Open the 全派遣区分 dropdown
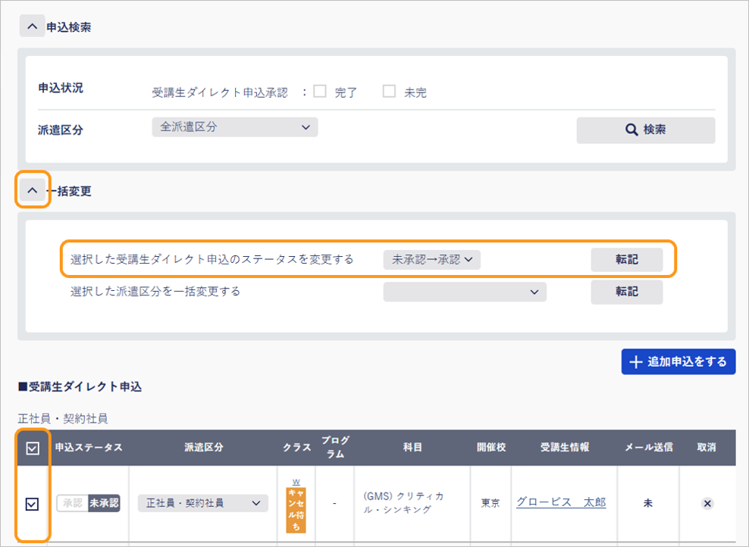 click(234, 127)
